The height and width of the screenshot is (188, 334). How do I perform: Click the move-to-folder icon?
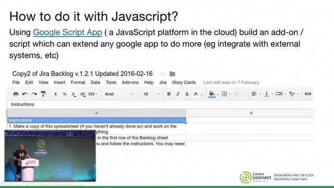click(x=172, y=74)
